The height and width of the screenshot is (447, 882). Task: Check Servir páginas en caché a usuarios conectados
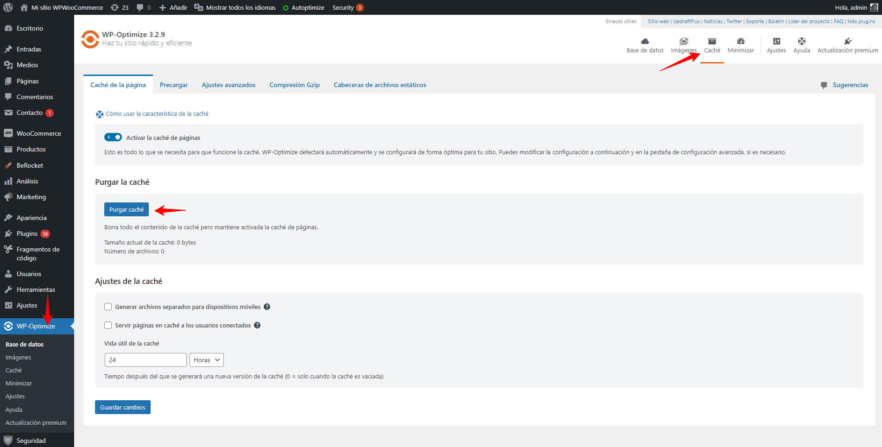108,325
